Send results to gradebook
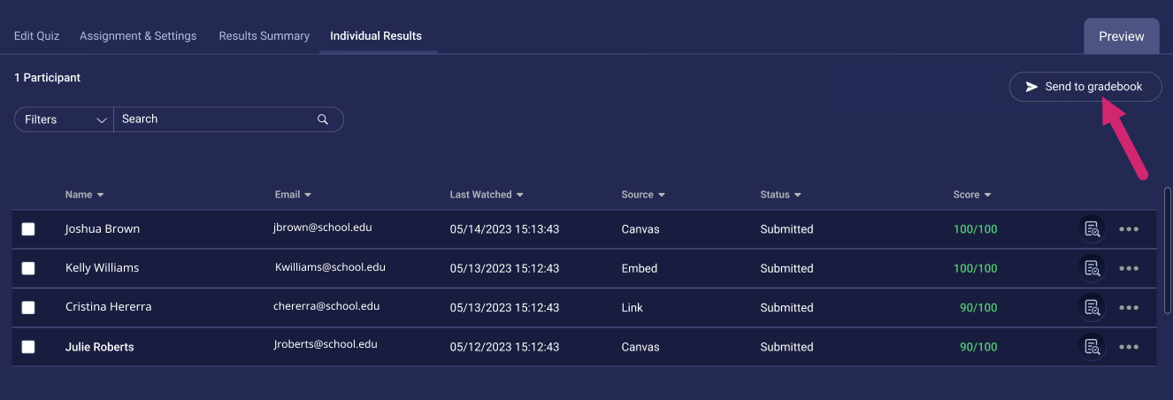The width and height of the screenshot is (1173, 400). pos(1085,87)
